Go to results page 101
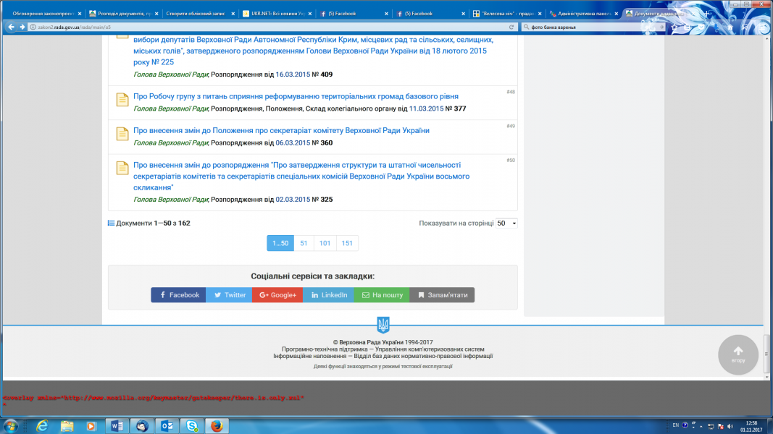 [325, 244]
